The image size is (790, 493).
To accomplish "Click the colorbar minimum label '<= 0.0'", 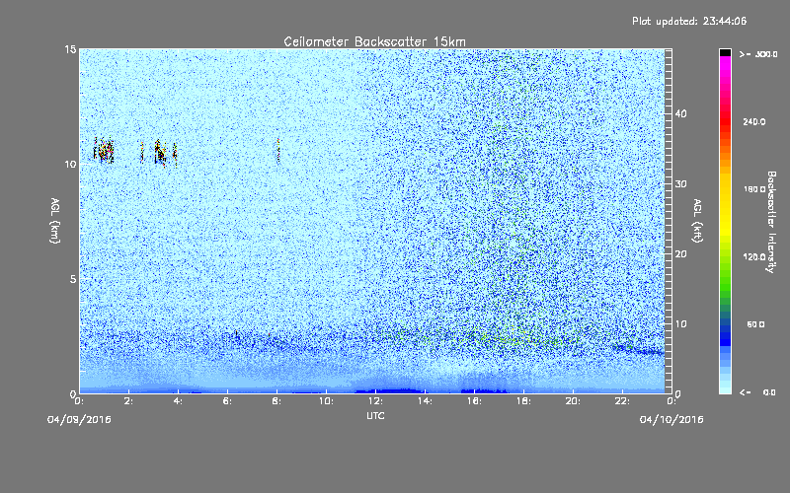I will coord(757,392).
